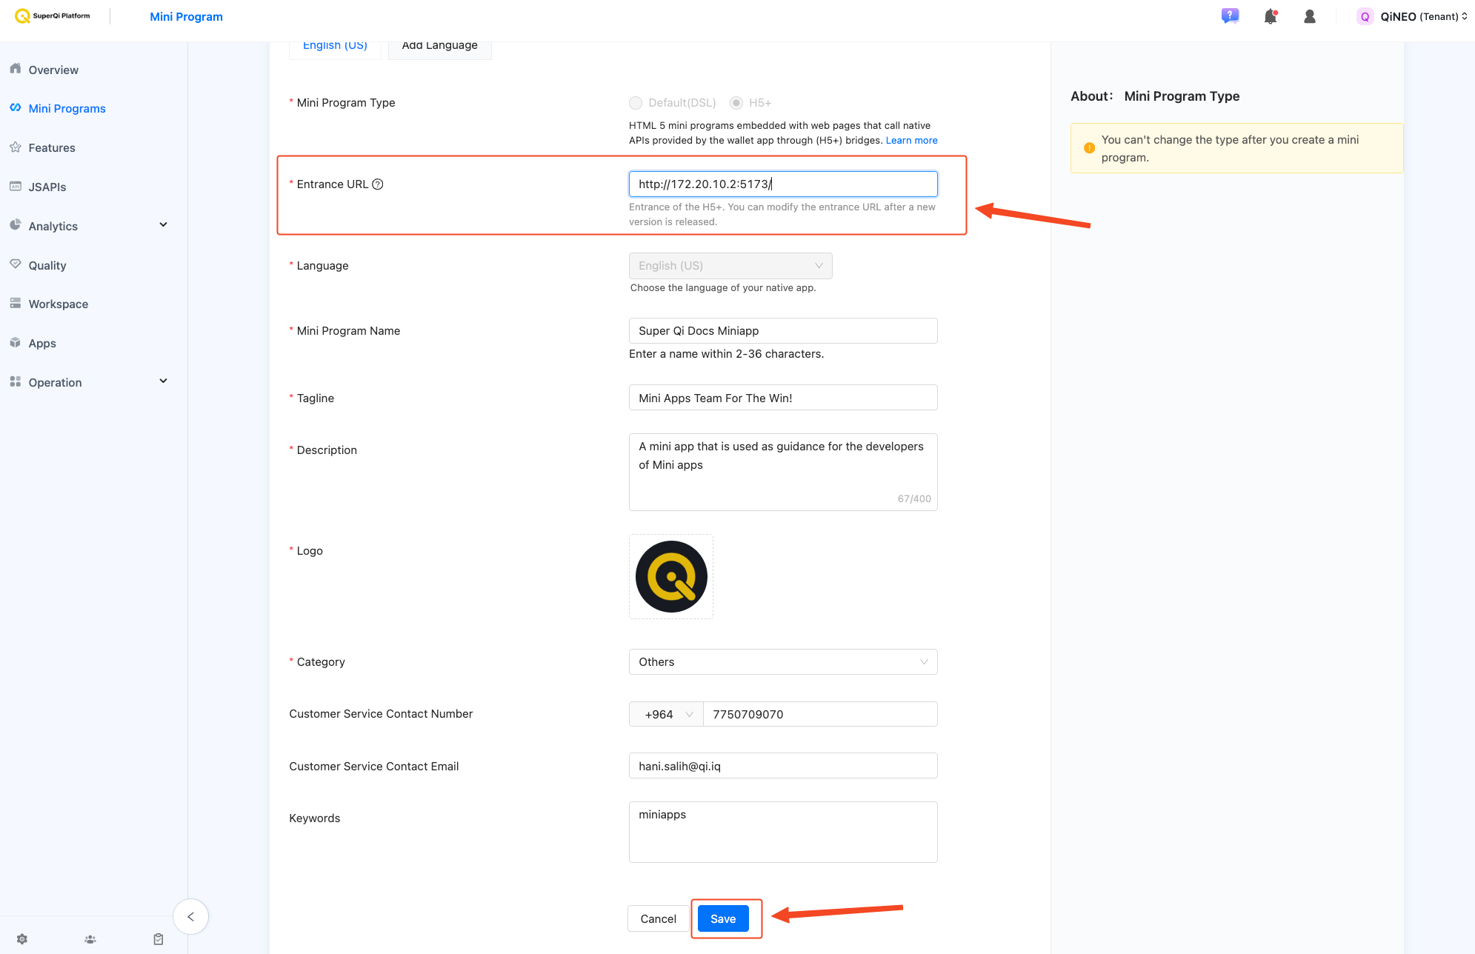Open the Category dropdown
The image size is (1475, 954).
783,662
